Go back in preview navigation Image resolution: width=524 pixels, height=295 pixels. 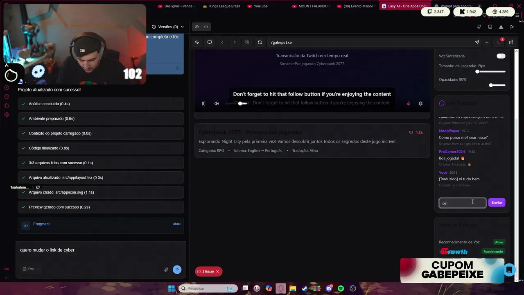pos(222,42)
